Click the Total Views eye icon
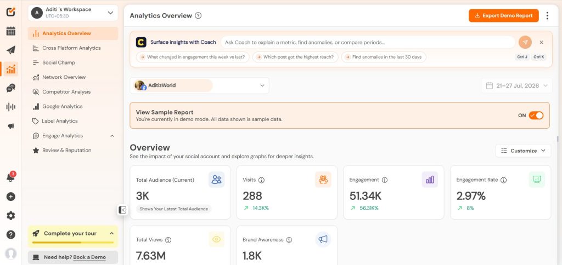 click(216, 239)
